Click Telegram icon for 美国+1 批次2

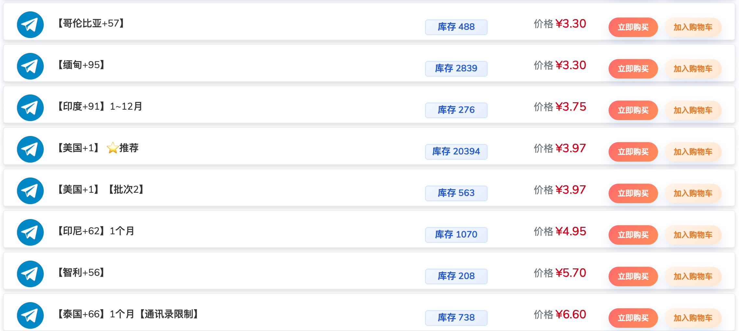(30, 191)
